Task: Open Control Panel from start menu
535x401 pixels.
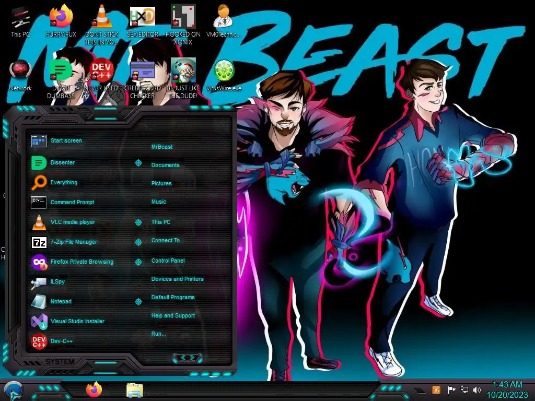Action: coord(168,261)
